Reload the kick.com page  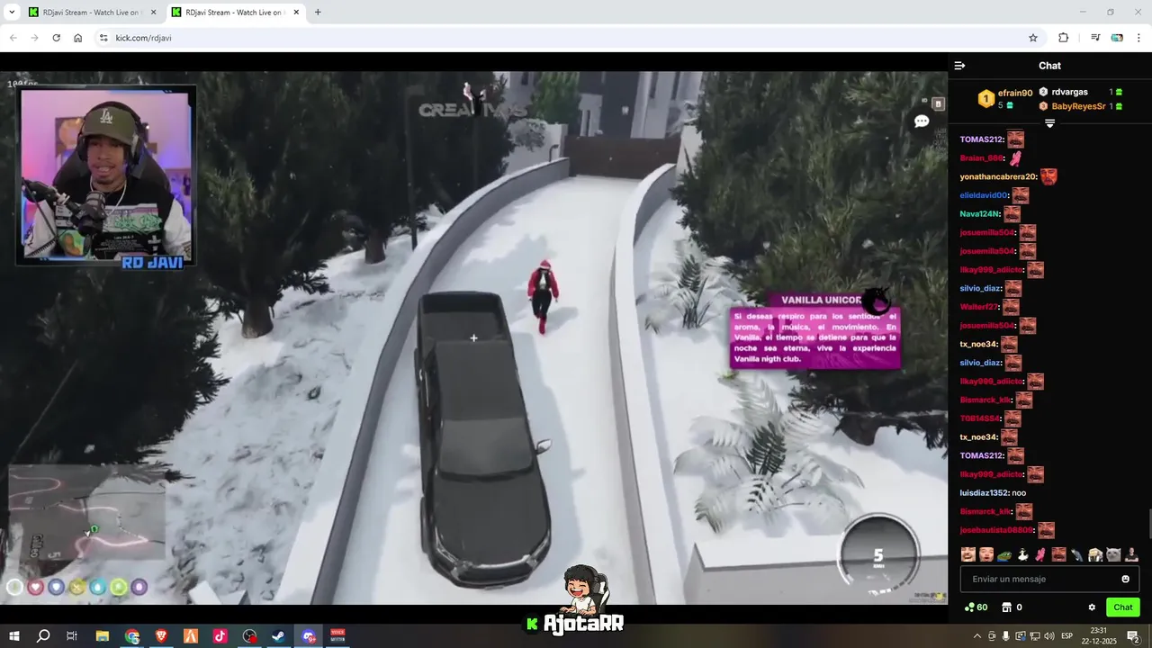[56, 38]
